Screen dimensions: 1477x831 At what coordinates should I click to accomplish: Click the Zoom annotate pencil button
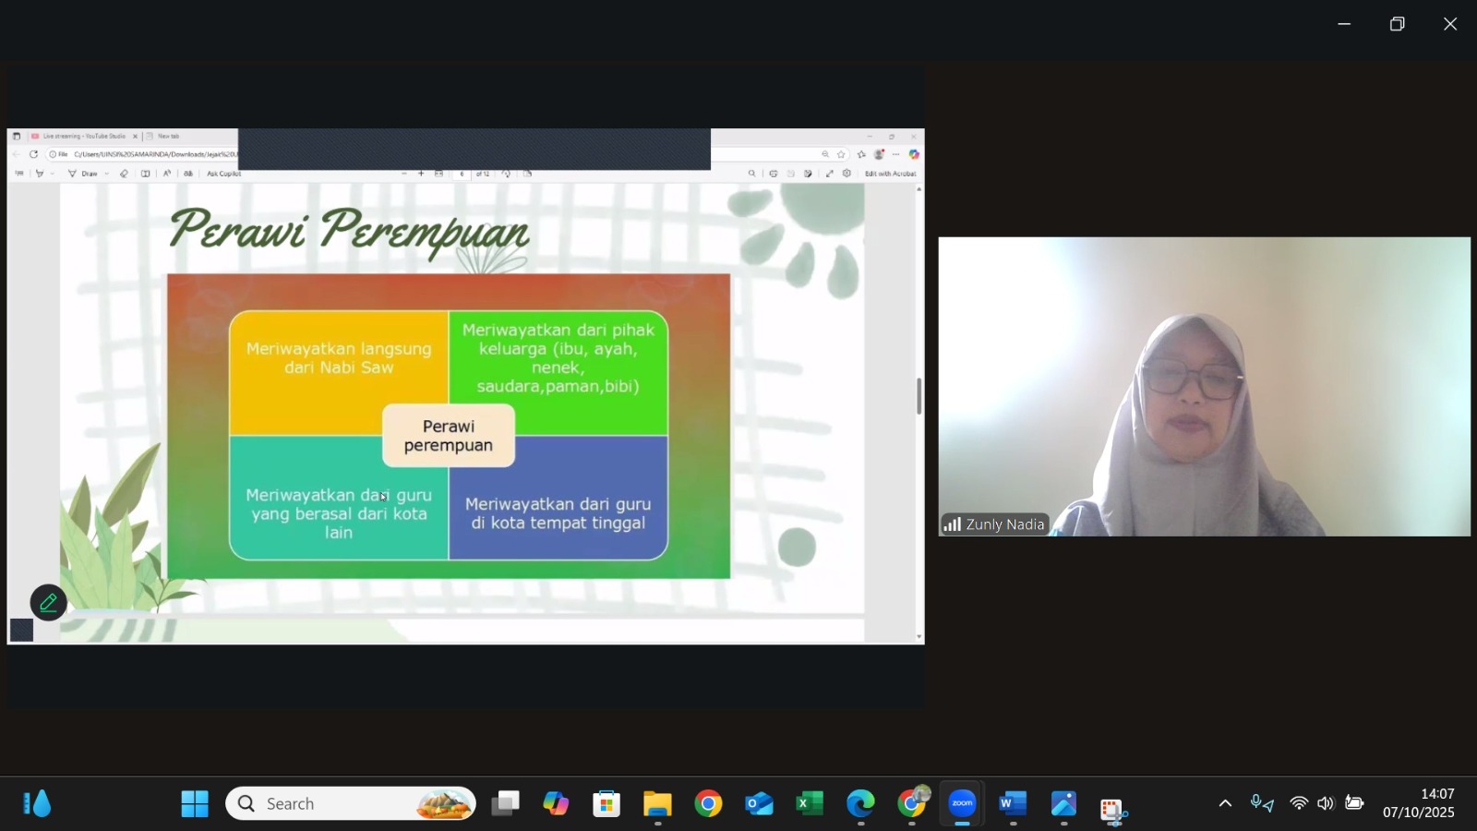pyautogui.click(x=48, y=603)
